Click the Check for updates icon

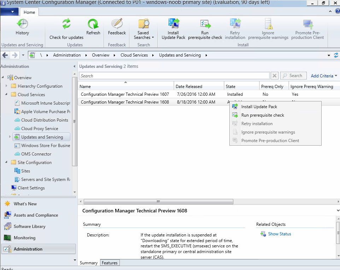point(66,24)
